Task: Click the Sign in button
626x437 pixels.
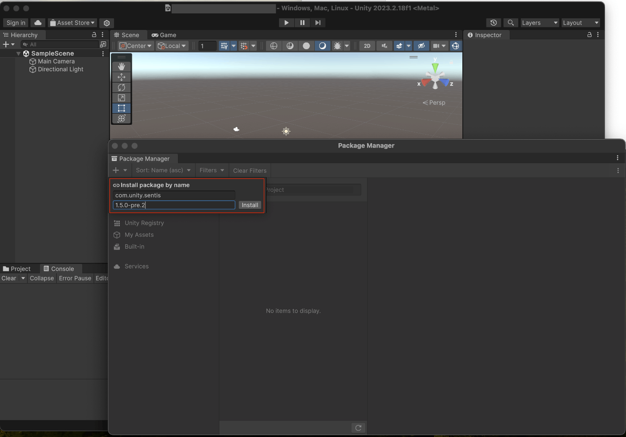Action: tap(16, 23)
